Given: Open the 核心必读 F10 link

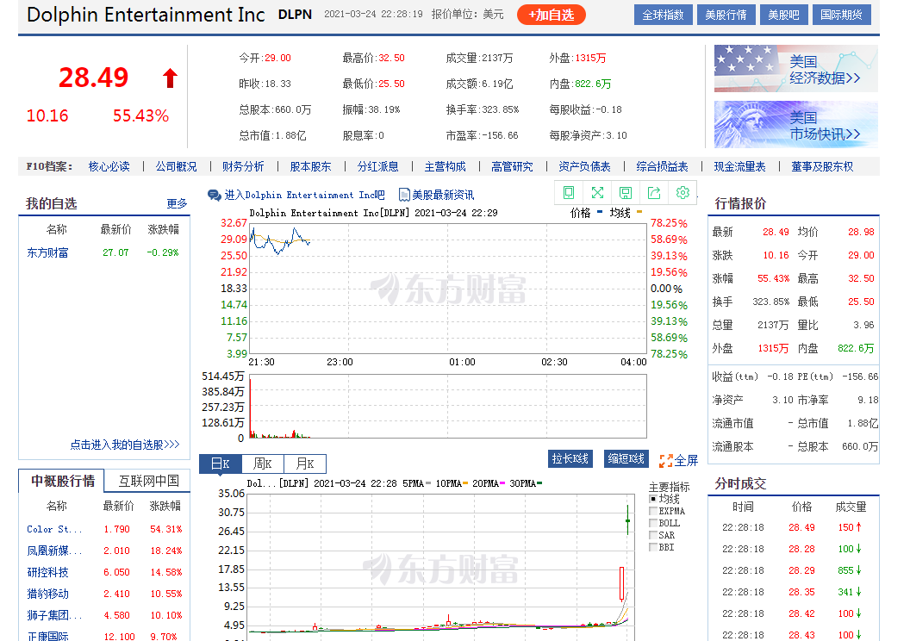Looking at the screenshot, I should (109, 167).
